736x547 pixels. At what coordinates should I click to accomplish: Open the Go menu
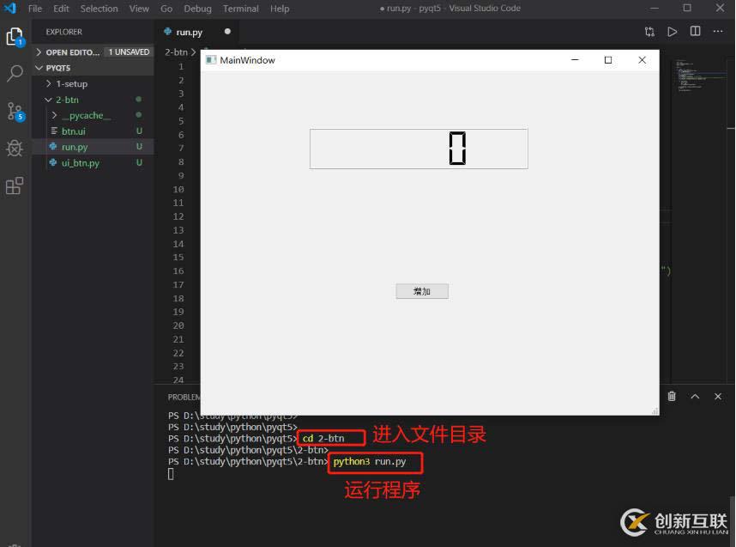pyautogui.click(x=166, y=9)
